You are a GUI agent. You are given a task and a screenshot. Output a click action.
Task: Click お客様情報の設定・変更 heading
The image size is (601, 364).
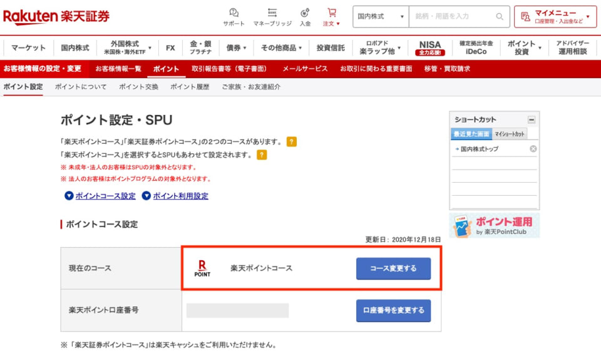coord(42,69)
